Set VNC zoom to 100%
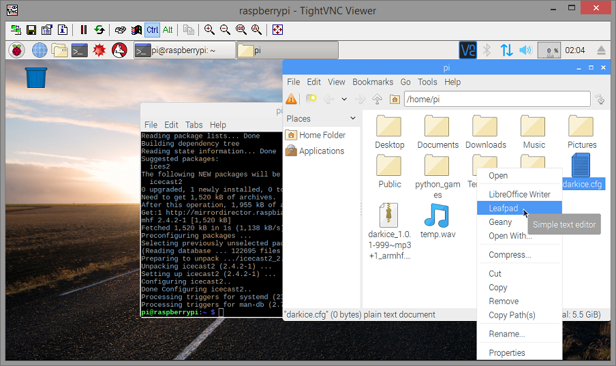Image resolution: width=616 pixels, height=366 pixels. tap(241, 30)
